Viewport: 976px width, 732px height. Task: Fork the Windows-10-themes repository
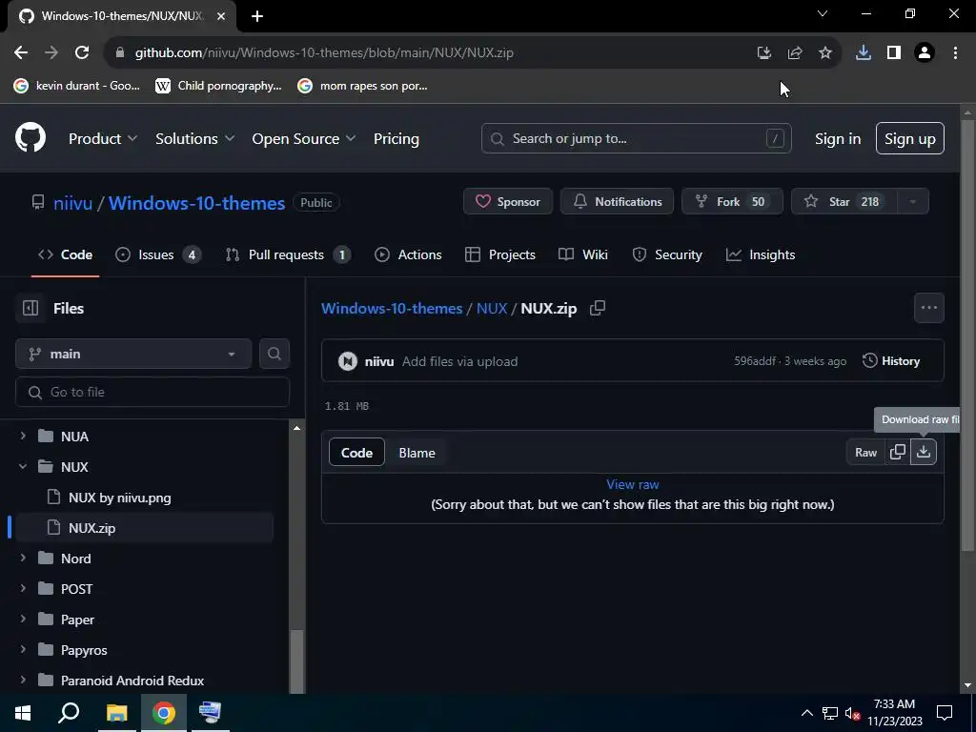tap(732, 202)
